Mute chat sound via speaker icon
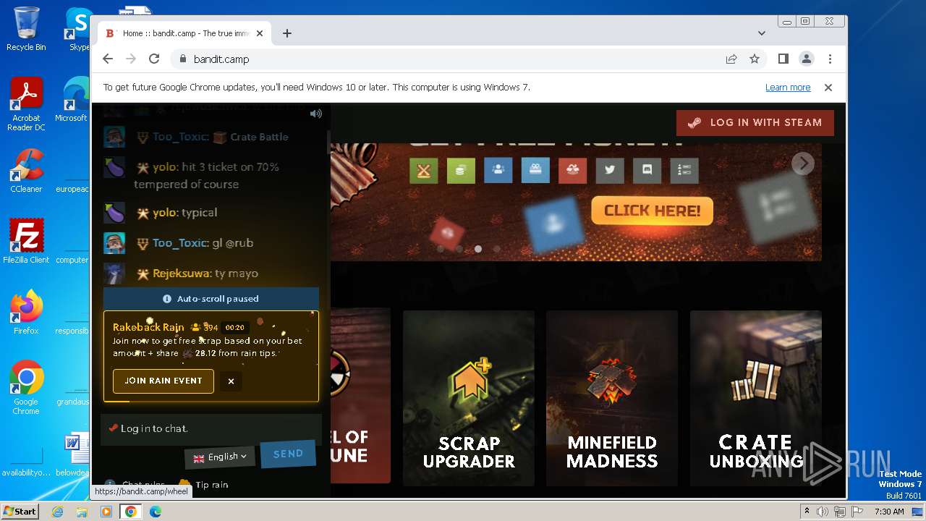This screenshot has height=521, width=926. 315,114
